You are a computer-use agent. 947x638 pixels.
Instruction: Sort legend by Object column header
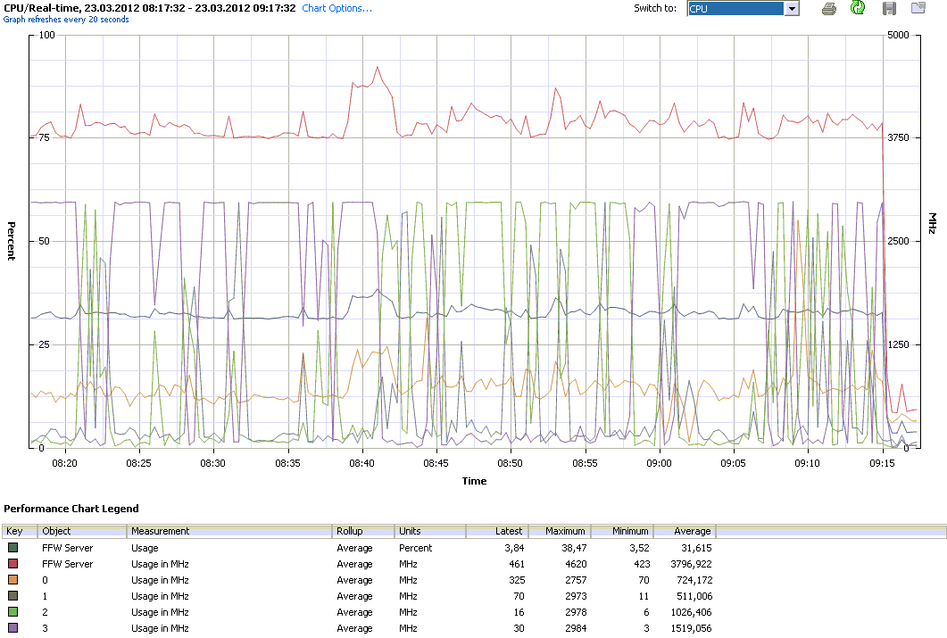82,531
